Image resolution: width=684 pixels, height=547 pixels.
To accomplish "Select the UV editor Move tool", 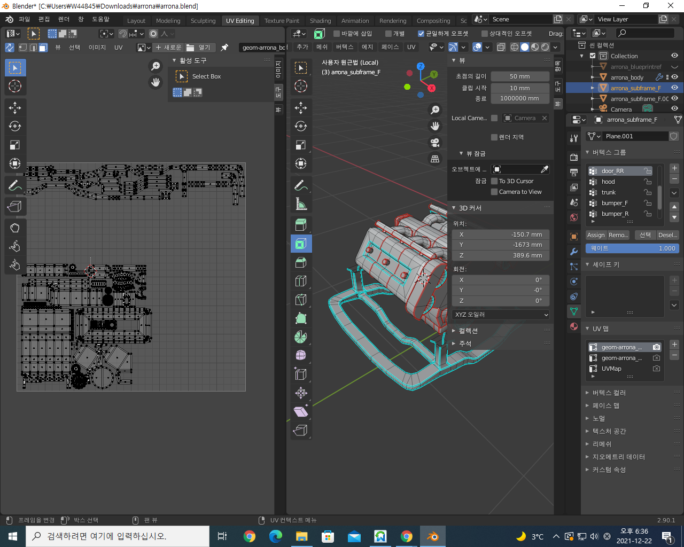I will coord(15,108).
